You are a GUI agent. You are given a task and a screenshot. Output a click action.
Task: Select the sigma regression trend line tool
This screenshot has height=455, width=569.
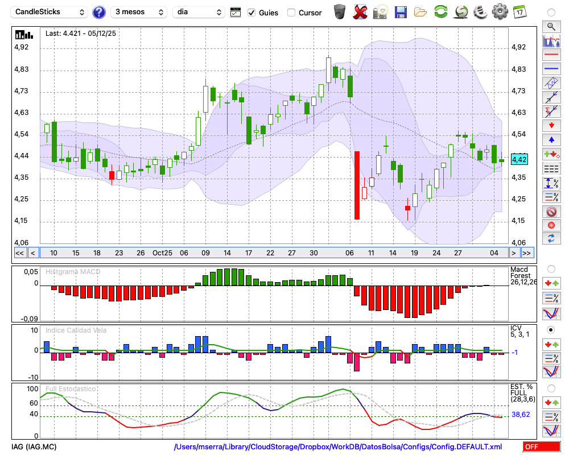click(551, 111)
